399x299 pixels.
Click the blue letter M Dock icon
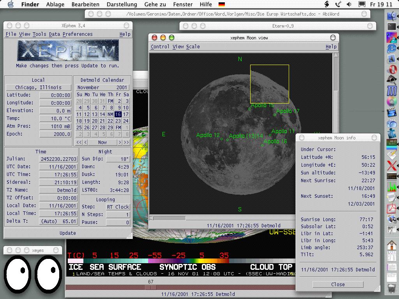(x=392, y=91)
